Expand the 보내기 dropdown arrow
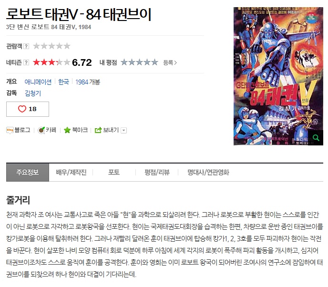The height and width of the screenshot is (287, 328). pyautogui.click(x=124, y=130)
